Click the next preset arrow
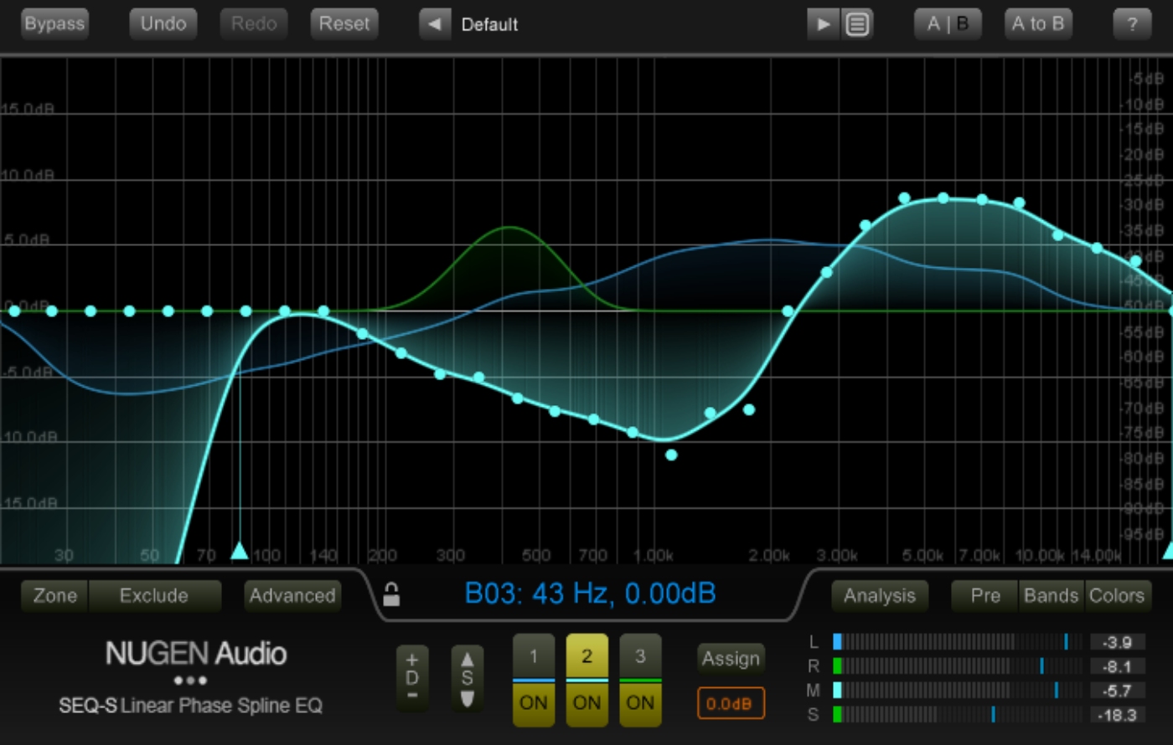Screen dimensions: 1173x745 click(x=824, y=23)
